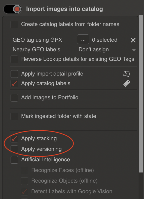Check Add images to Portfolio

pos(14,97)
